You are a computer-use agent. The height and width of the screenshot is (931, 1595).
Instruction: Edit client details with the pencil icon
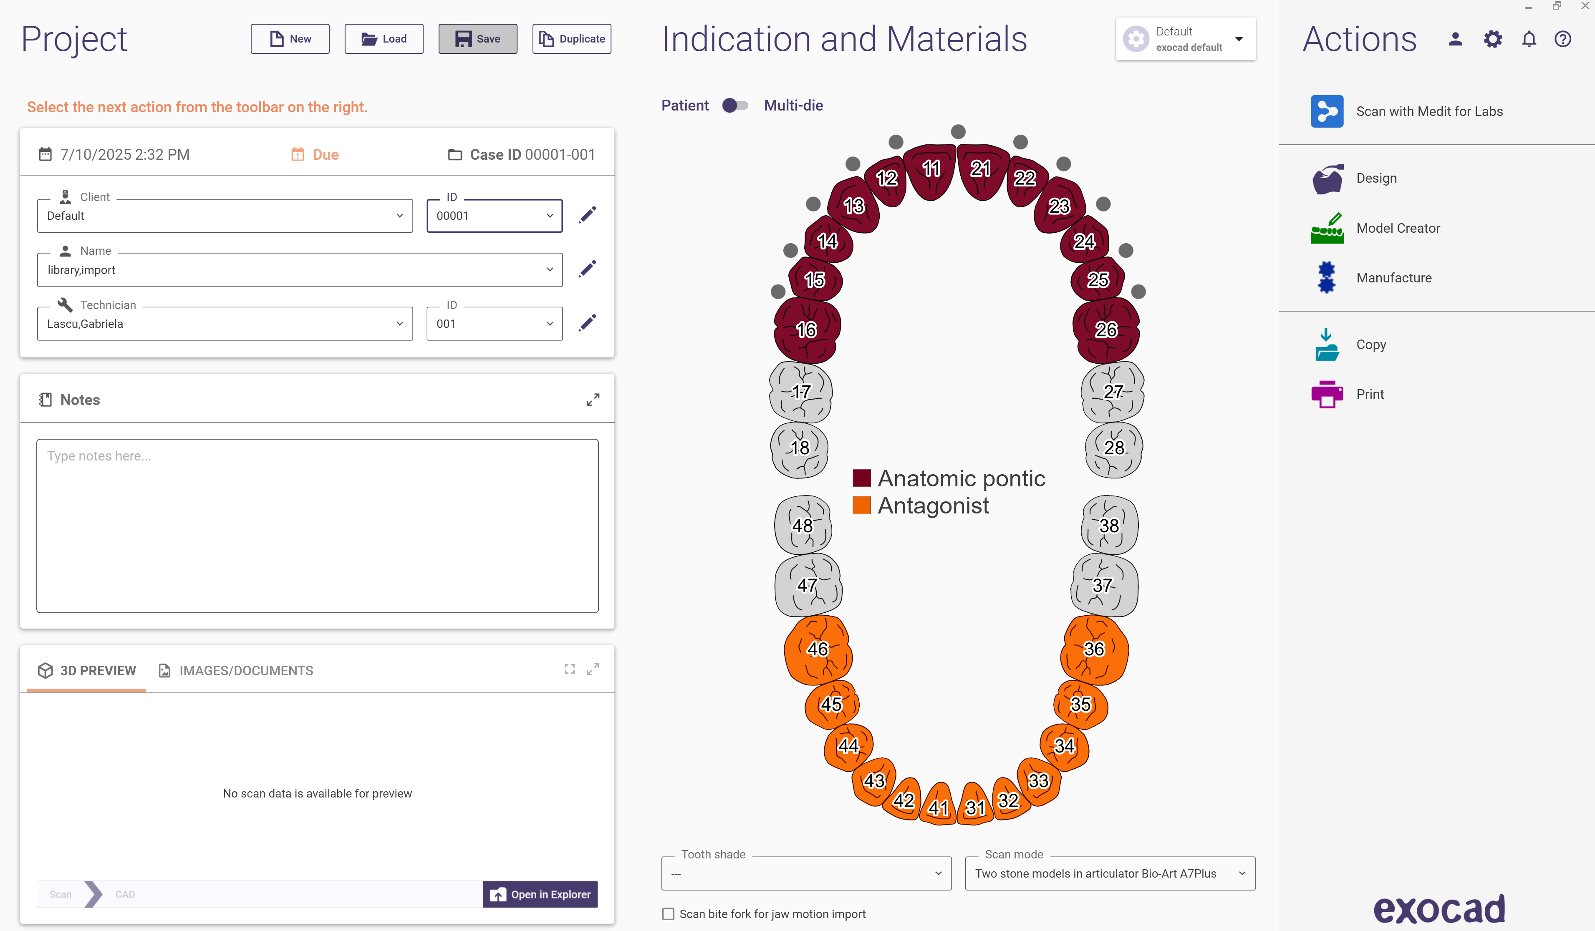[587, 215]
